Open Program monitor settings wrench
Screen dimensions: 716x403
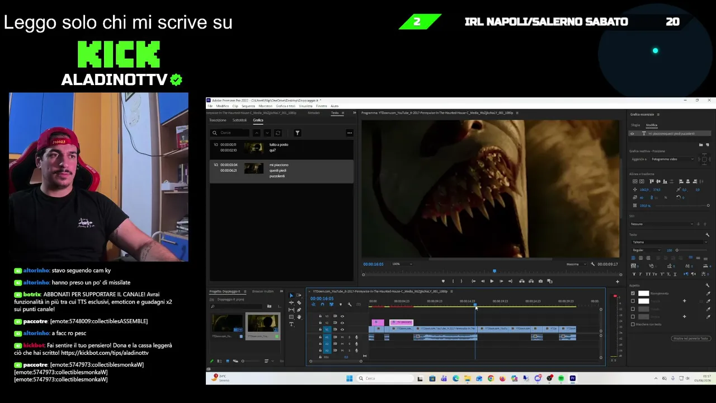coord(592,264)
